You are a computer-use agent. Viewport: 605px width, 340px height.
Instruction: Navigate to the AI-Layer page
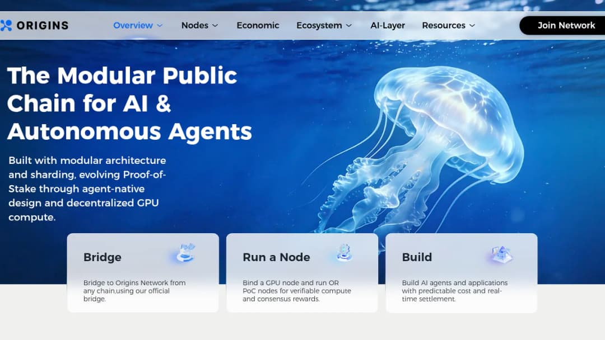click(388, 25)
